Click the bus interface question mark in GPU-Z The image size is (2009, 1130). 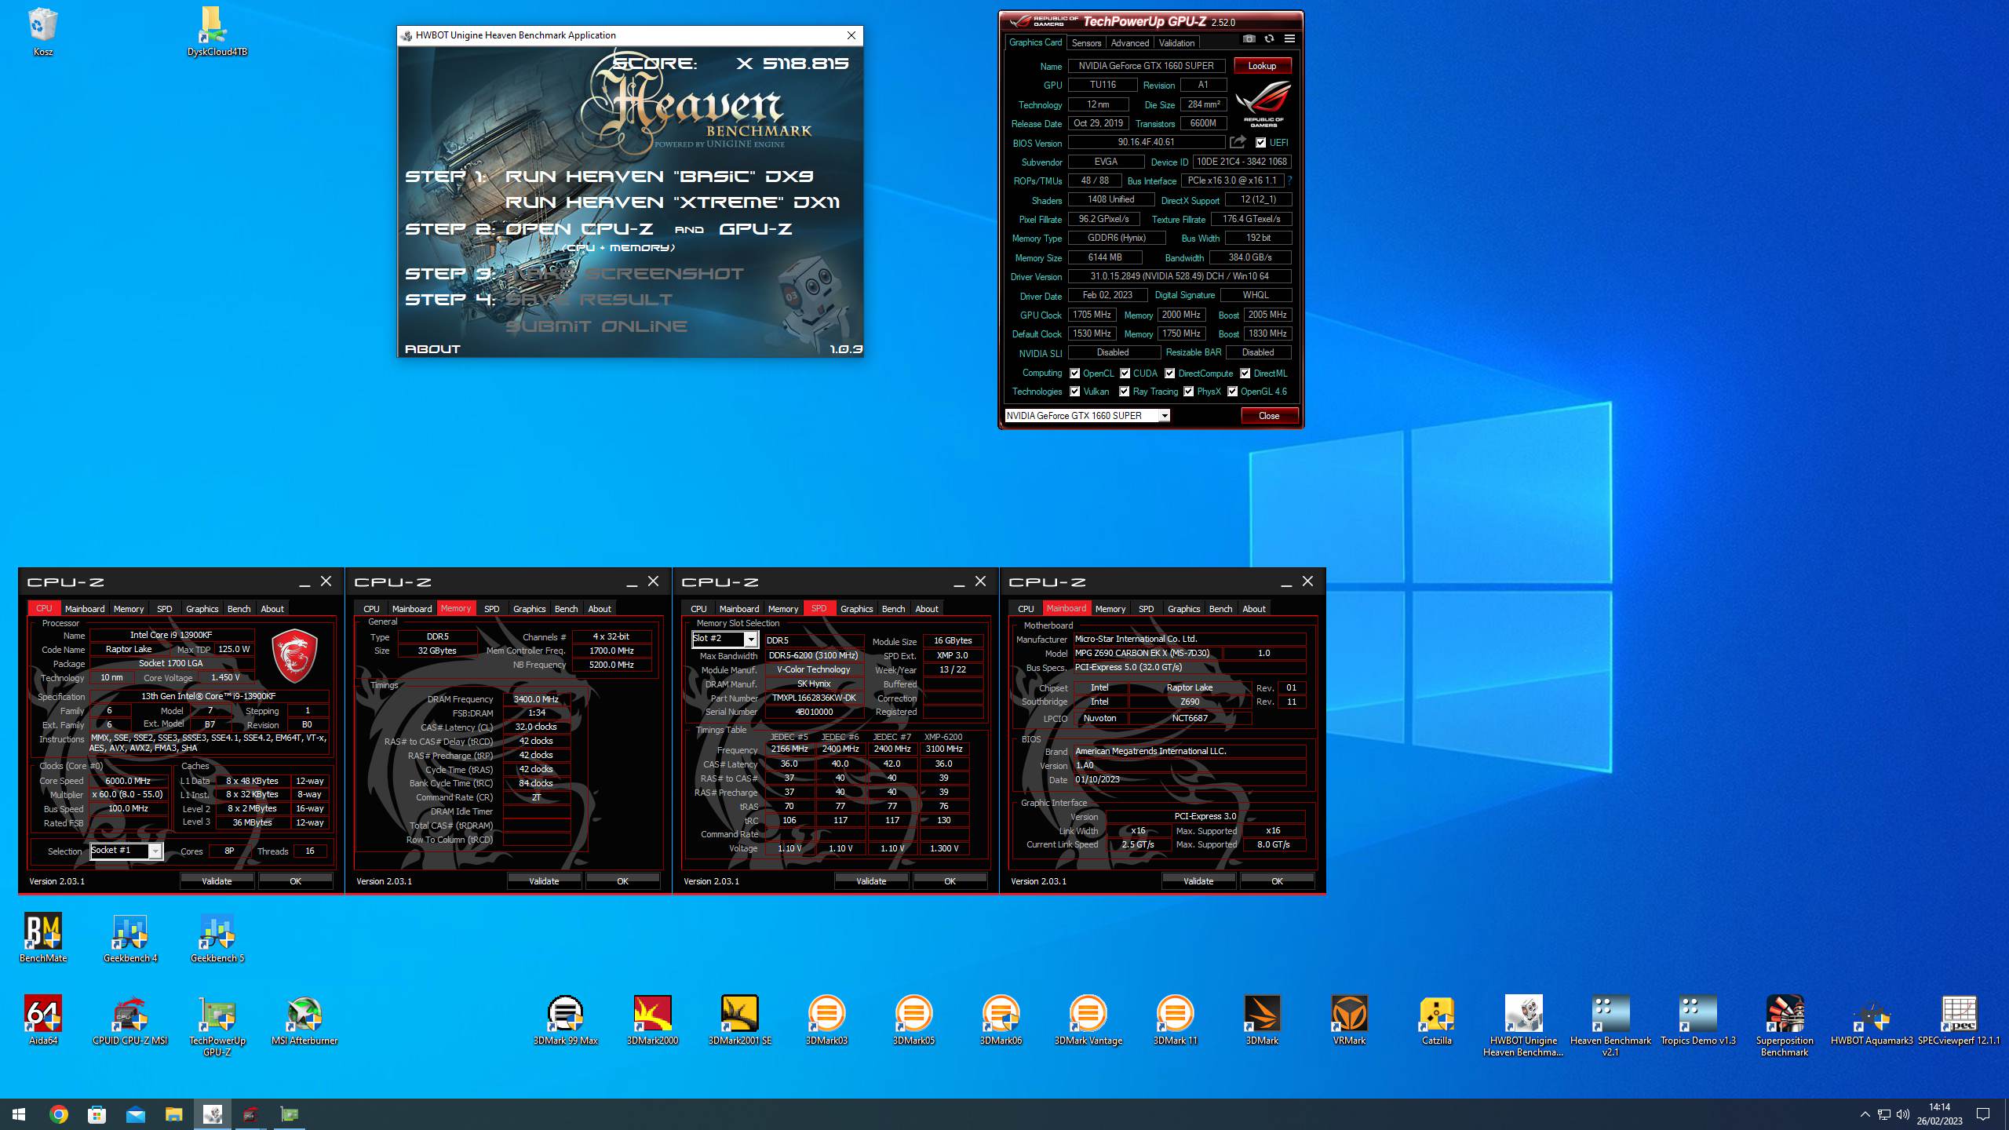point(1289,180)
